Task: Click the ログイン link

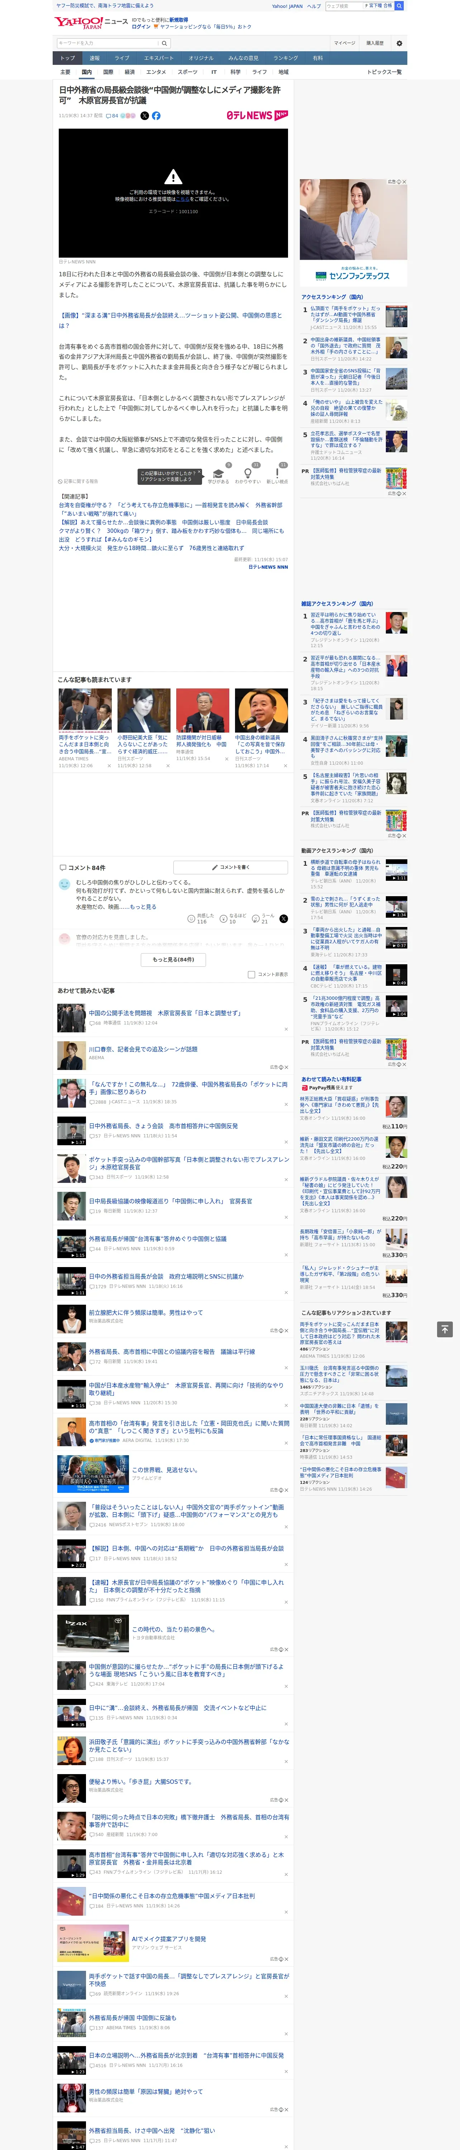Action: 141,27
